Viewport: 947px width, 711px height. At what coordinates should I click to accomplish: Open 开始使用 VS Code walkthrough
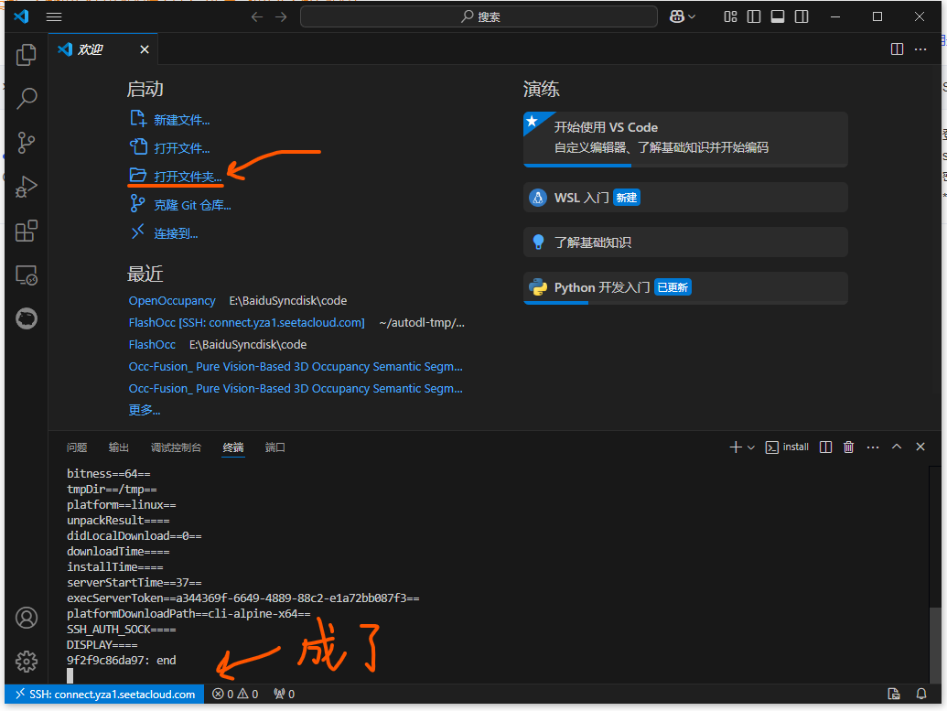tap(685, 139)
